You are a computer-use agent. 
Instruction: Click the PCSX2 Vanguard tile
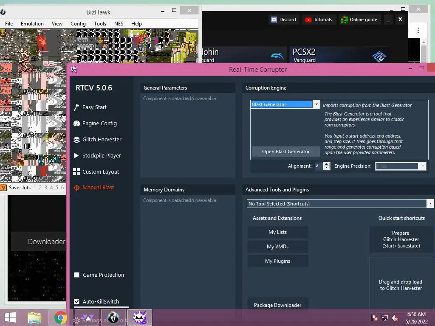(x=340, y=55)
